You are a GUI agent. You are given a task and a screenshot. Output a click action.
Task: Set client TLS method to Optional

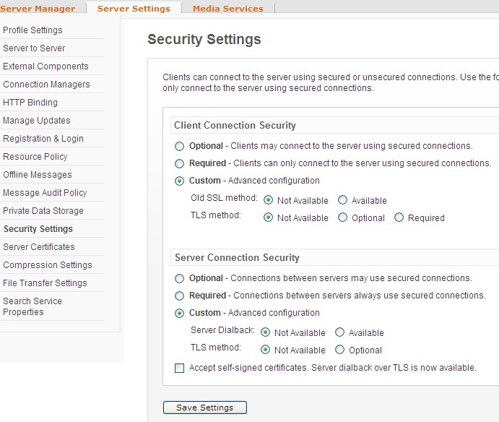pyautogui.click(x=342, y=218)
